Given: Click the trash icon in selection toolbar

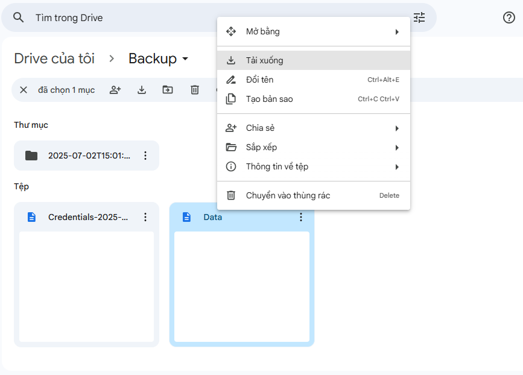Looking at the screenshot, I should tap(195, 90).
